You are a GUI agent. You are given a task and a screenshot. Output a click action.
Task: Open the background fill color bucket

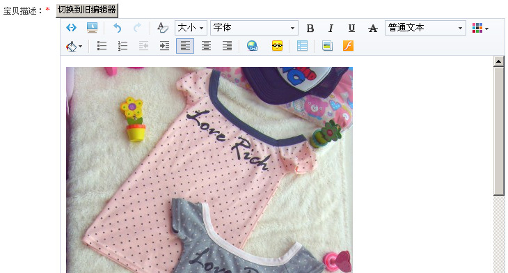[74, 46]
